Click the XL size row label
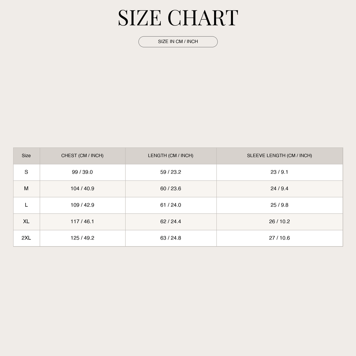Viewport: 356px width, 356px height. [x=26, y=221]
